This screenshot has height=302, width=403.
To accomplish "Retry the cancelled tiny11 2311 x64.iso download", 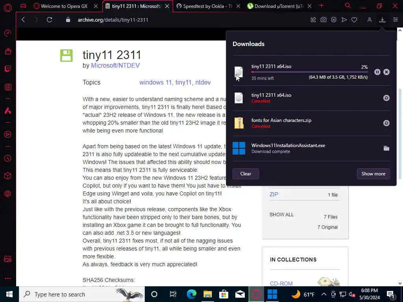I will [x=386, y=98].
